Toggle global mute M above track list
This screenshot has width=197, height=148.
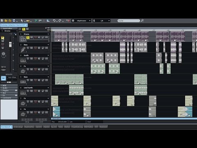click(27, 29)
